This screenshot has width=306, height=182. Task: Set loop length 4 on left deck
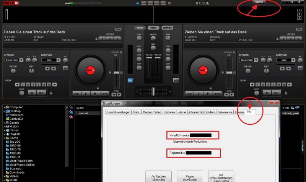click(33, 84)
